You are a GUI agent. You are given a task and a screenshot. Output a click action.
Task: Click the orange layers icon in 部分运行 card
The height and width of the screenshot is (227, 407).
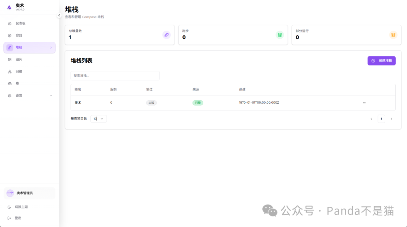393,35
